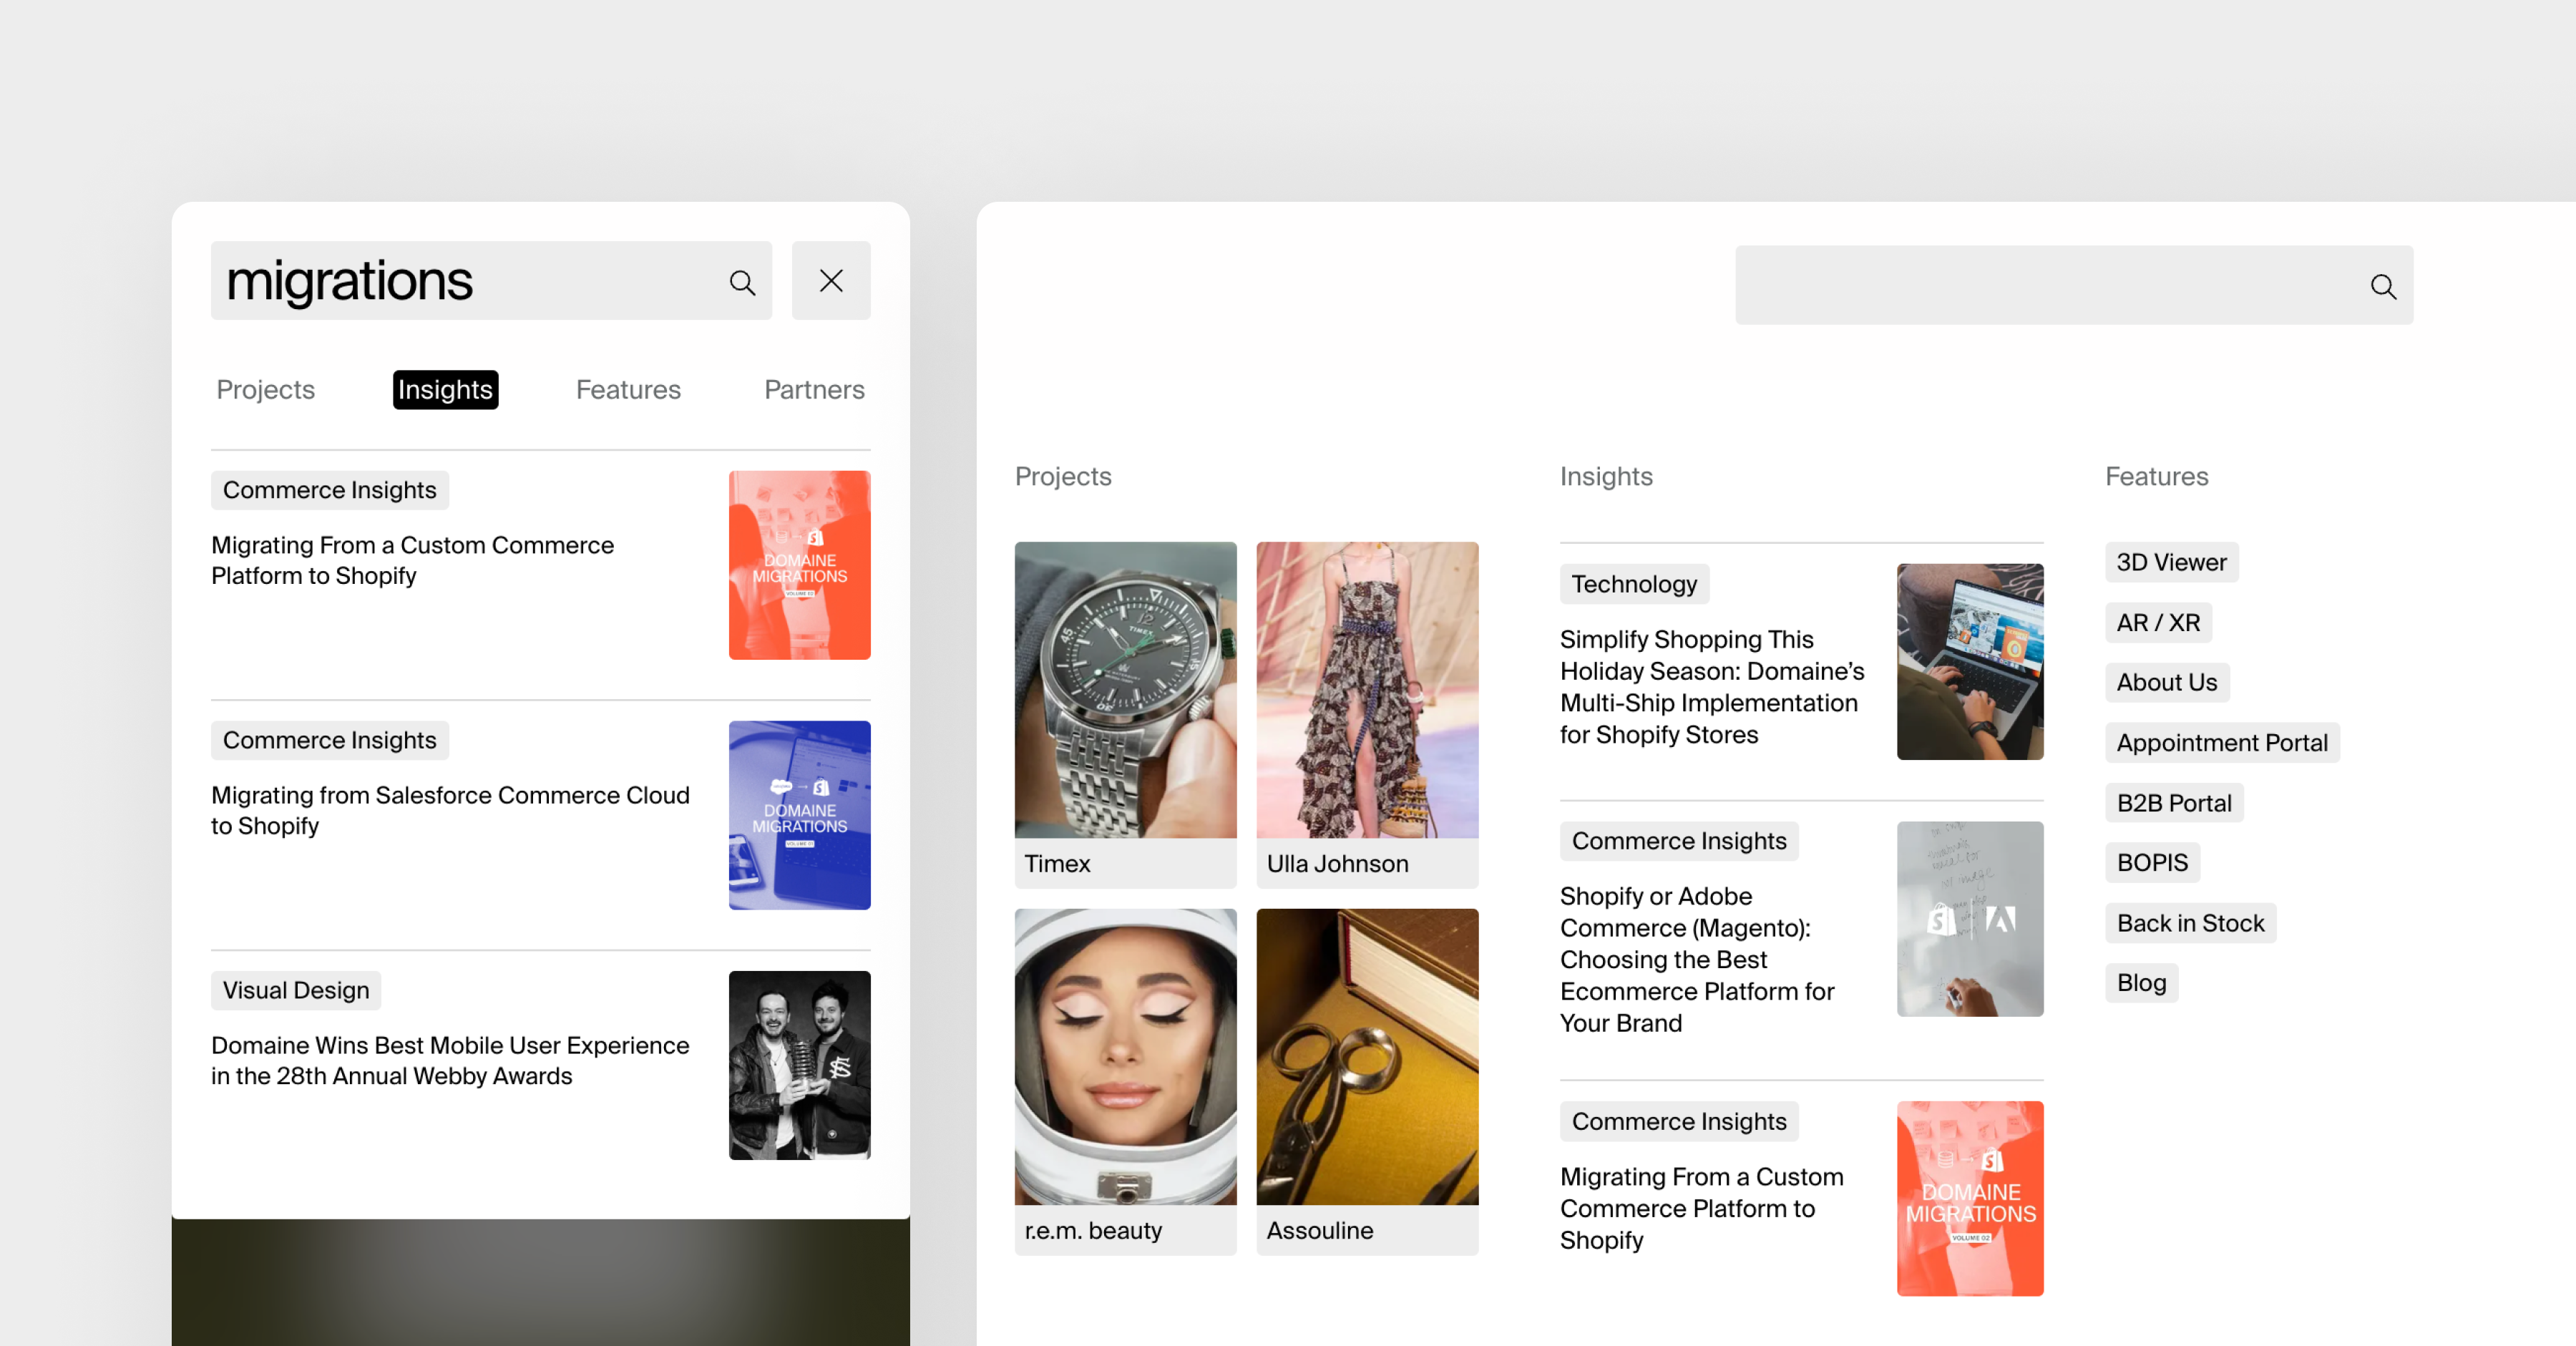Click the Features column heading in right panel

(x=2156, y=476)
